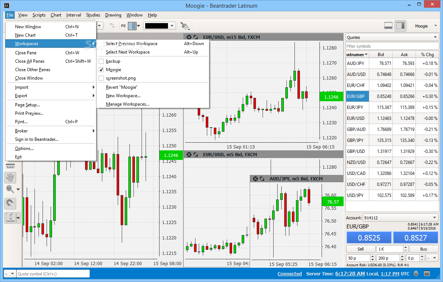The height and width of the screenshot is (282, 443).
Task: Toggle the magnet snap tool
Action: [10, 203]
